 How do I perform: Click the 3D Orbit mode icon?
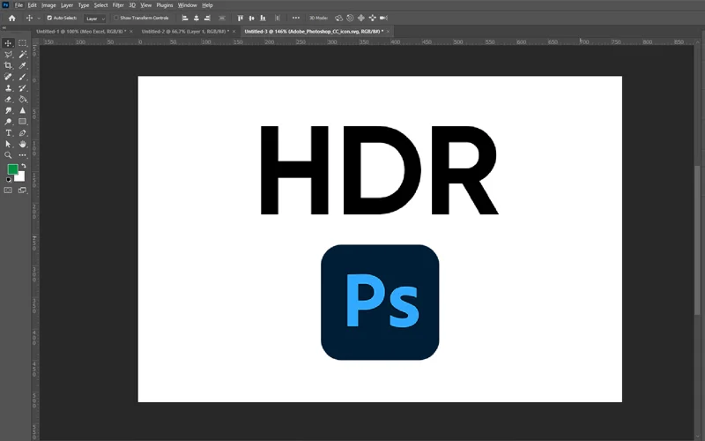click(338, 18)
